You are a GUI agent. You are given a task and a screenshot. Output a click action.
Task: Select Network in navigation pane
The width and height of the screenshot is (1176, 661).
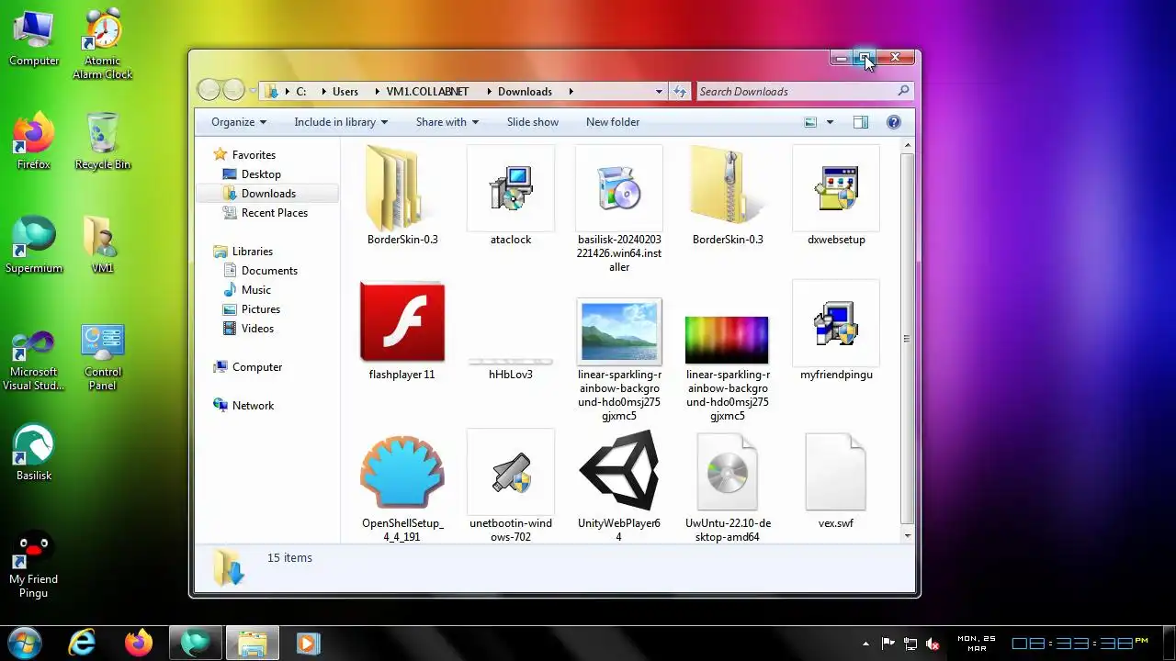coord(253,406)
